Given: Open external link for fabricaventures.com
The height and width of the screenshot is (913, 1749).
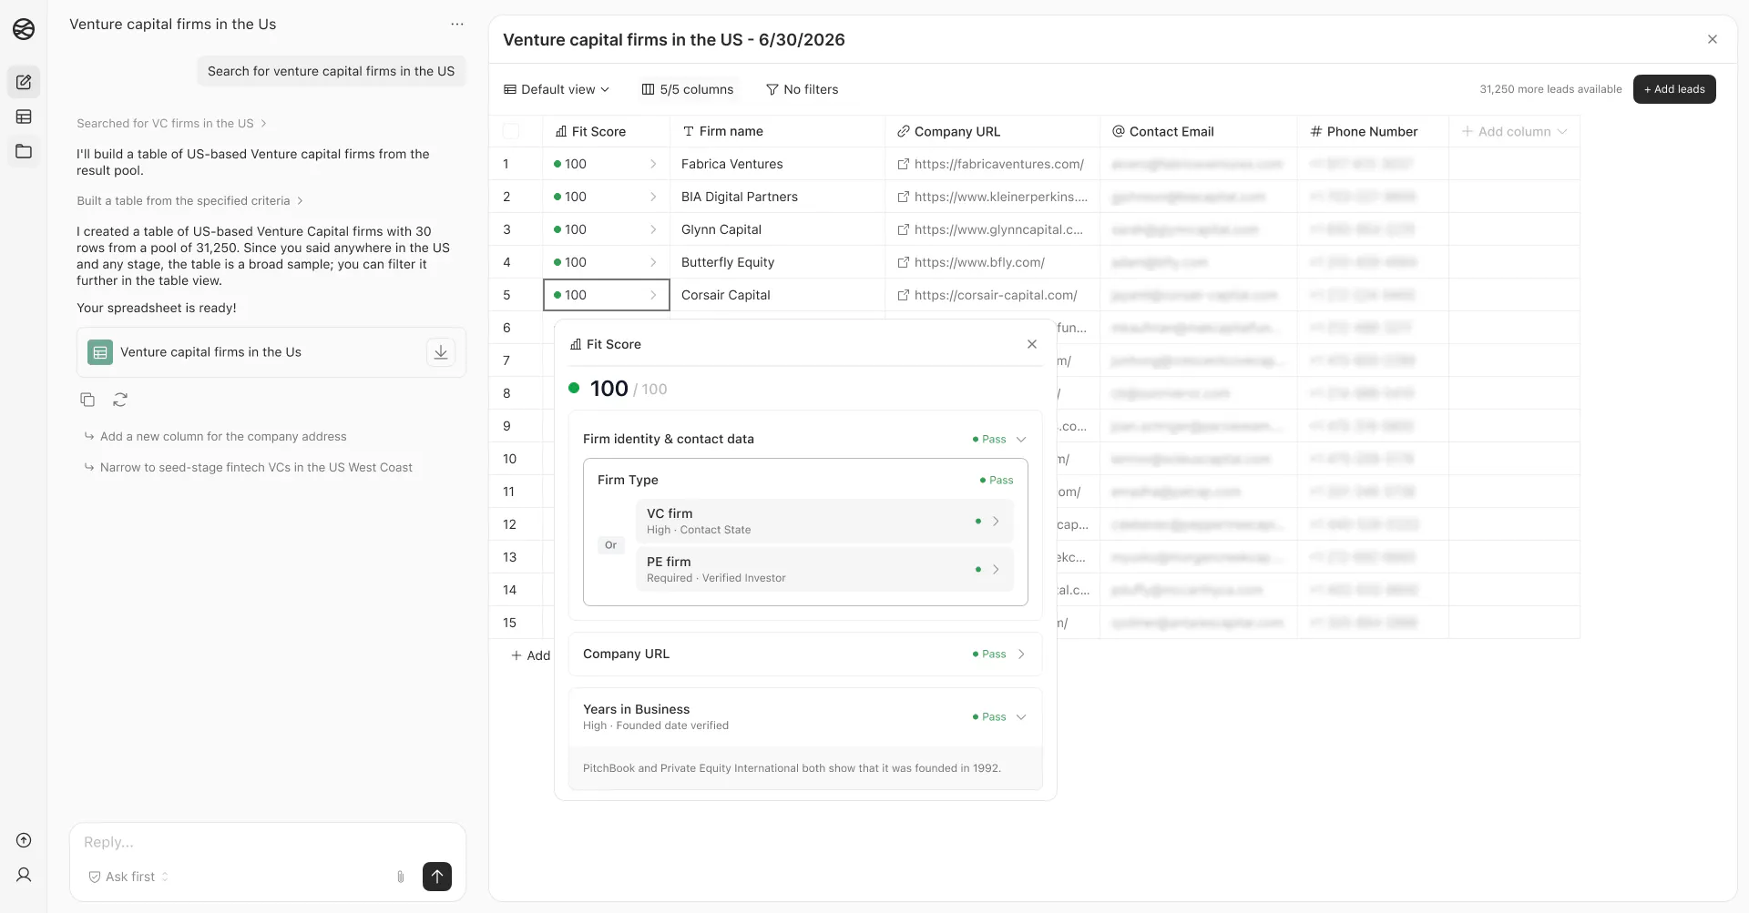Looking at the screenshot, I should tap(904, 164).
